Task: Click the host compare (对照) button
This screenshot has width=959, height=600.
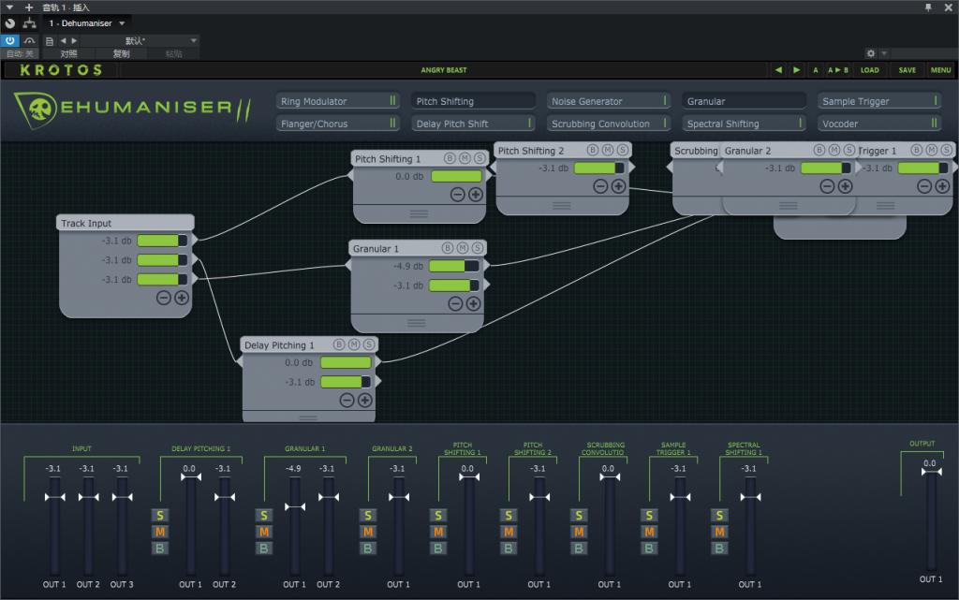Action: coord(68,53)
